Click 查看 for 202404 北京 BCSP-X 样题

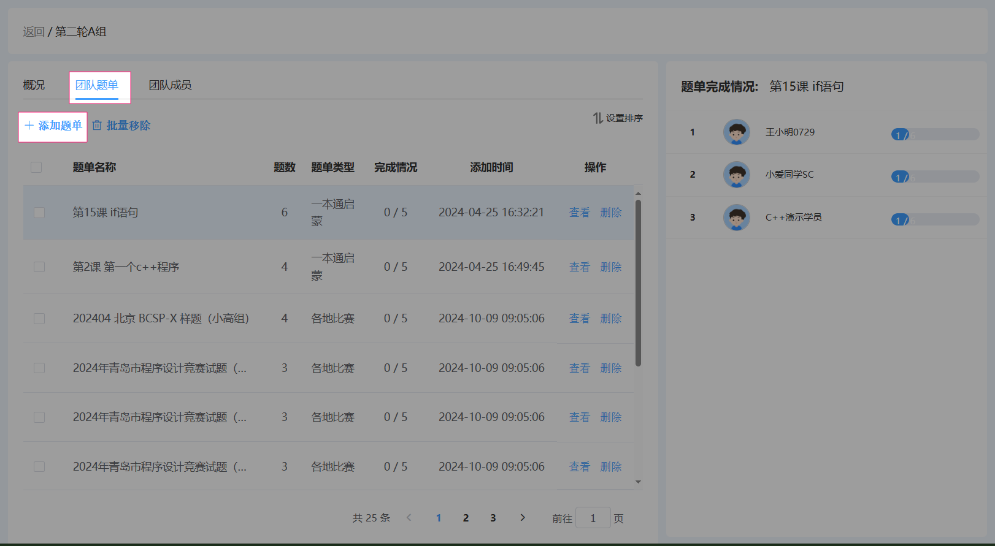(580, 319)
